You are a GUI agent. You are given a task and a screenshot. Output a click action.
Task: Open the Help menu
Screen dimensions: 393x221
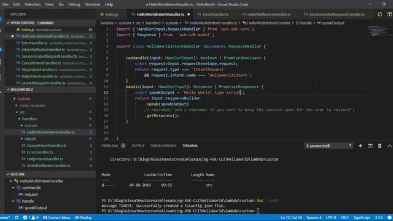click(x=109, y=4)
